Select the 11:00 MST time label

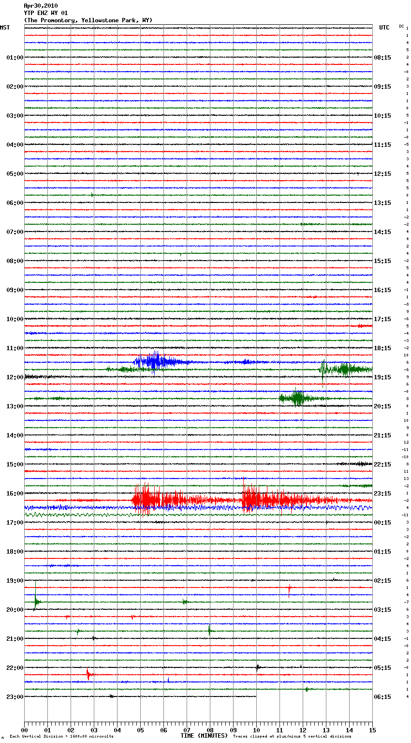pyautogui.click(x=15, y=348)
